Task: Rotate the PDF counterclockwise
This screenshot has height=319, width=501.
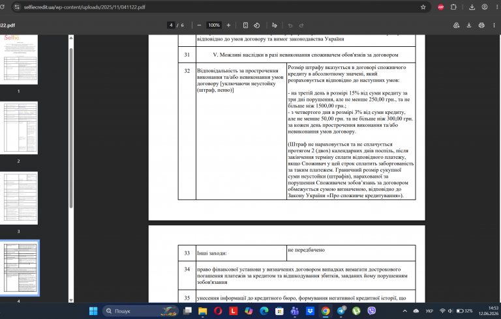Action: pyautogui.click(x=257, y=25)
